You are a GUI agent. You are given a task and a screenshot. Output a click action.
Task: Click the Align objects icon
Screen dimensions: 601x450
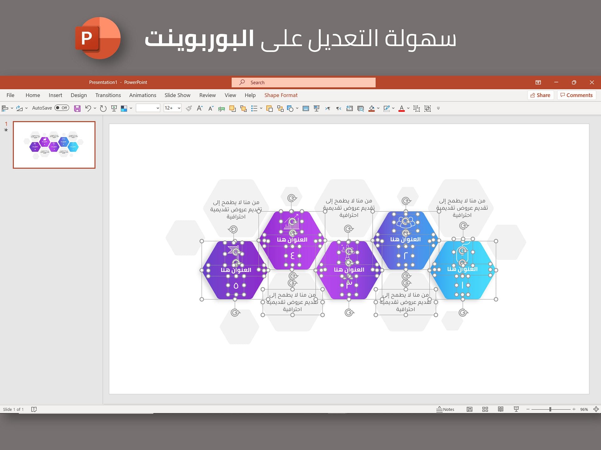click(x=5, y=108)
